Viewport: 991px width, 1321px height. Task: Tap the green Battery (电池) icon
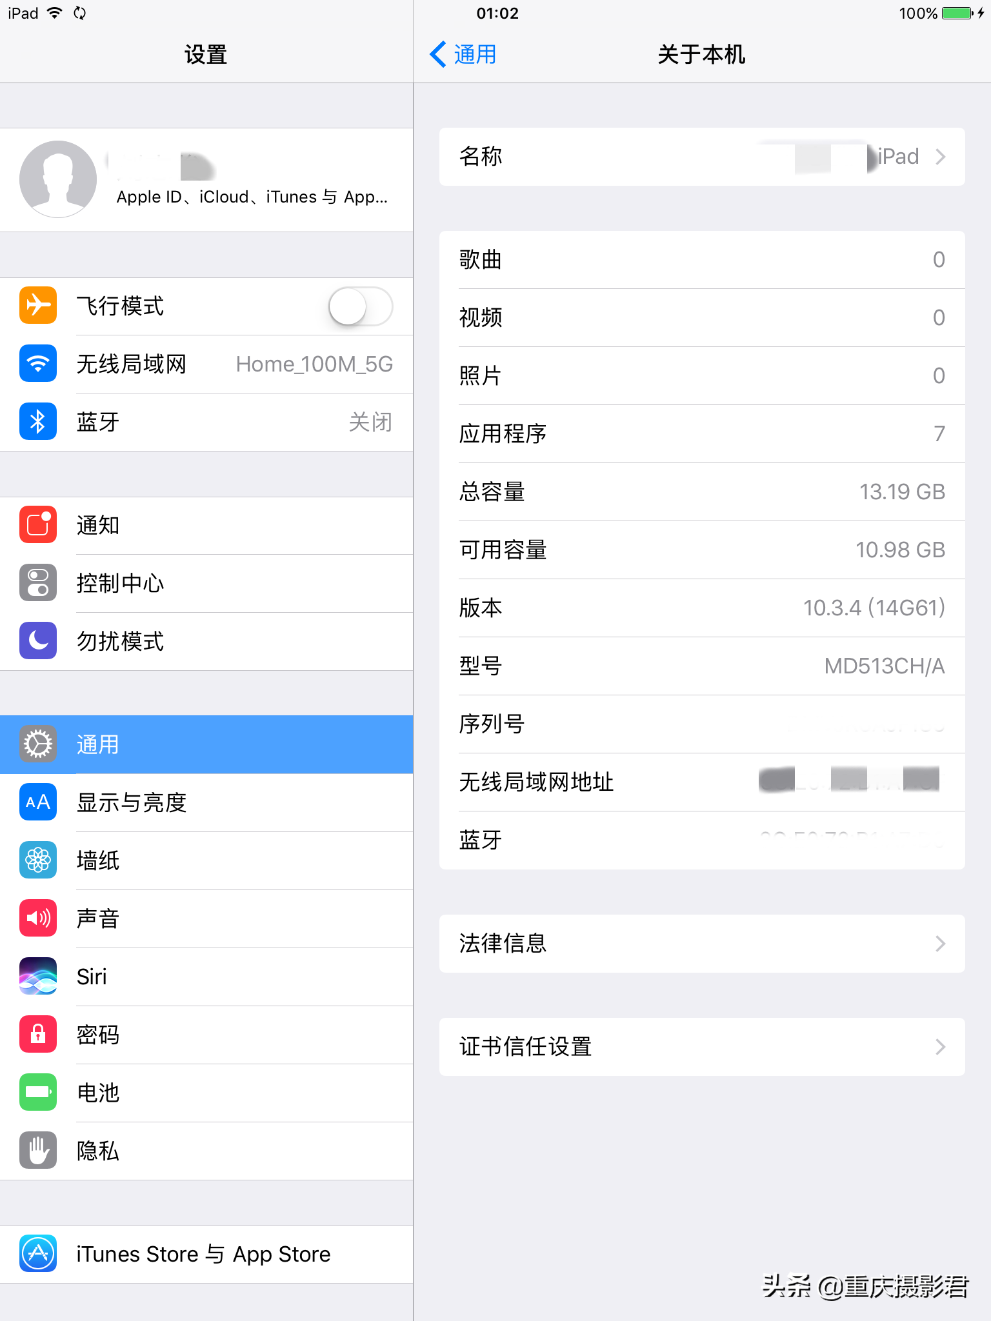click(x=38, y=1092)
